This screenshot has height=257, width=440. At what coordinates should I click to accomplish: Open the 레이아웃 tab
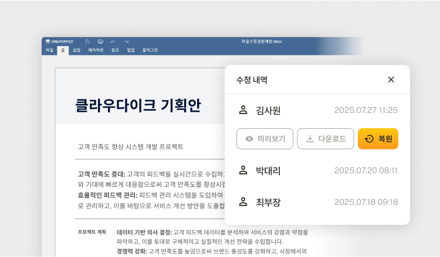[96, 50]
